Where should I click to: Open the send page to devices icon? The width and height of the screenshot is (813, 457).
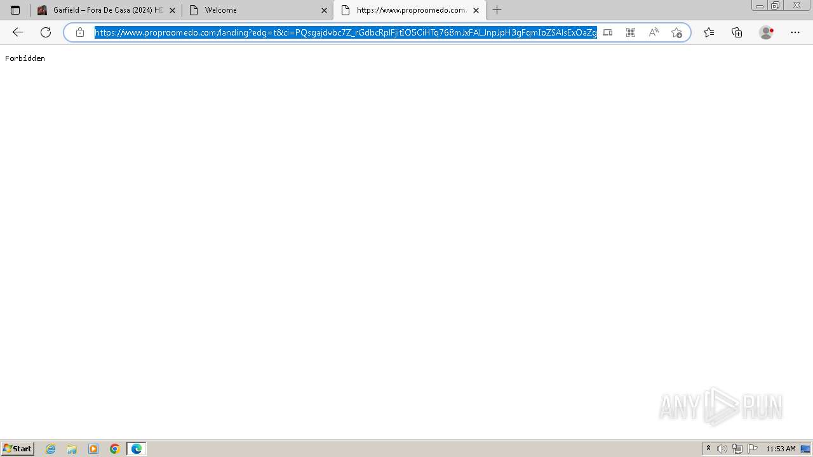[x=608, y=32]
